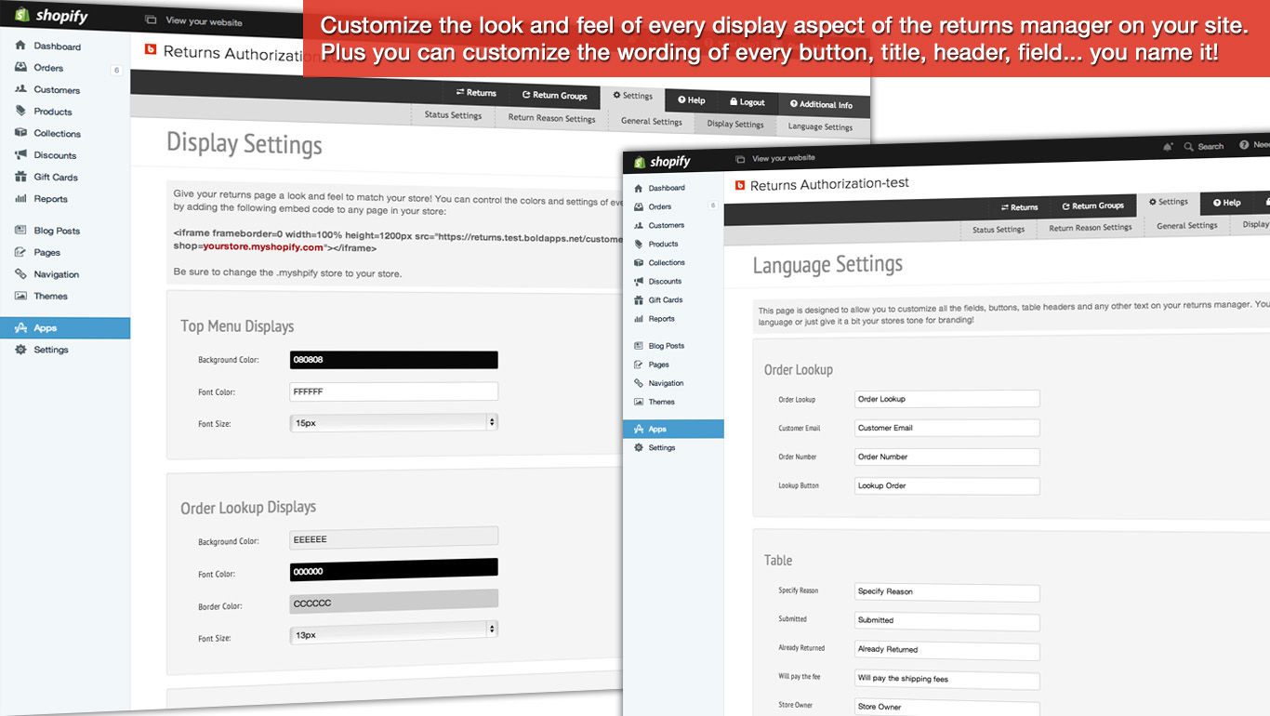Click Shopify logo in Display Settings window
1270x716 pixels.
point(51,15)
